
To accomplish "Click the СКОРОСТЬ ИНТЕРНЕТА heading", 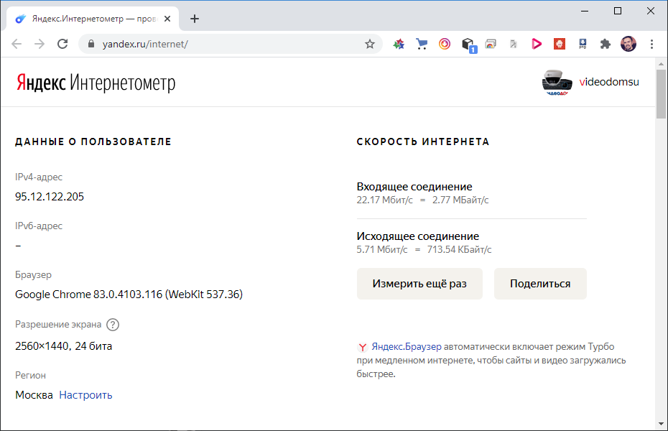I will pos(423,142).
